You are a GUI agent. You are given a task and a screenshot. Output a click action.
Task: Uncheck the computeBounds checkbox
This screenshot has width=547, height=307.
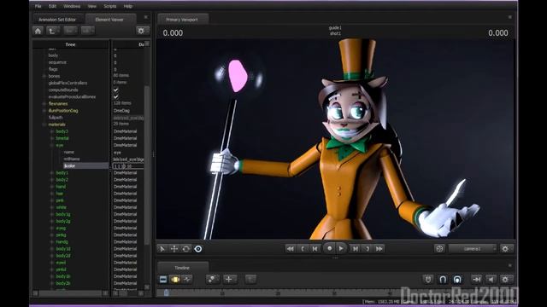tap(116, 90)
